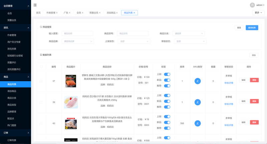
Task: Toggle 推荐 switch for product 39
Action: pos(167,107)
